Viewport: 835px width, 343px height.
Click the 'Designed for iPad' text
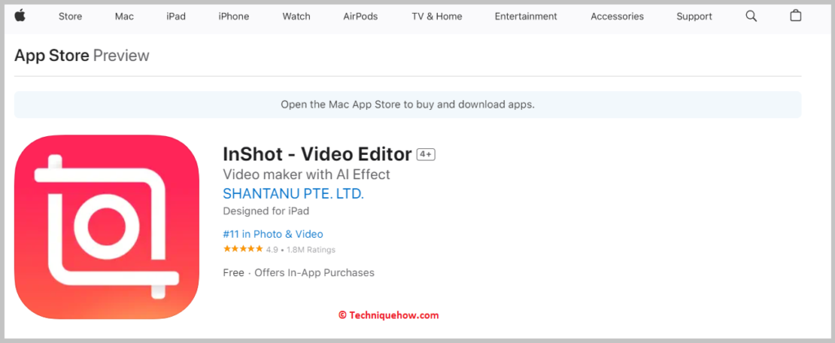point(267,211)
